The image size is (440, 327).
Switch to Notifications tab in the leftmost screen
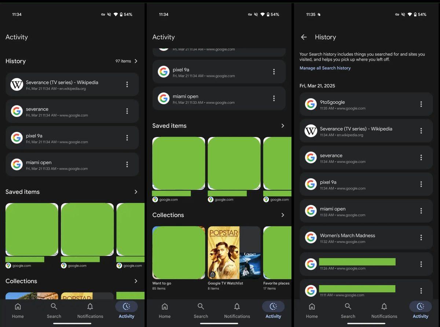tap(90, 310)
